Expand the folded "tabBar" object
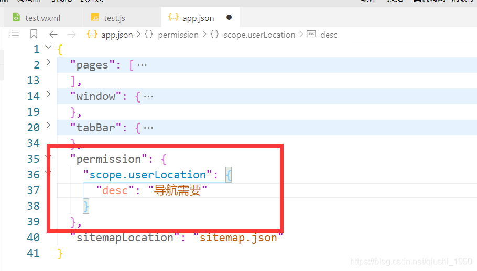The image size is (477, 271). tap(49, 126)
